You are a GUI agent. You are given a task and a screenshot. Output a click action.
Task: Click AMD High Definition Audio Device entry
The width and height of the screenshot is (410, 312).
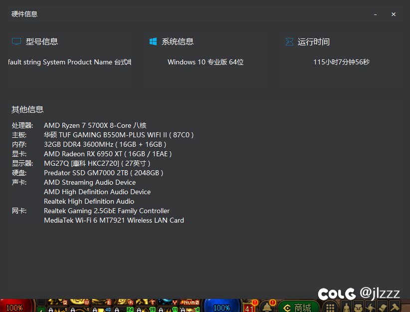pyautogui.click(x=97, y=192)
